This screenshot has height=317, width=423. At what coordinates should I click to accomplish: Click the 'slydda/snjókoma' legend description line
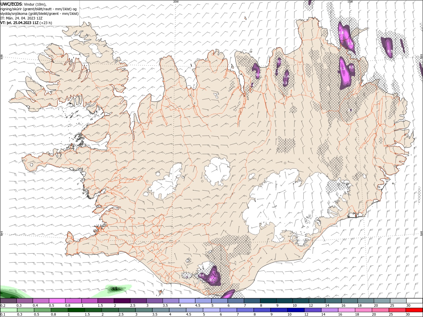pyautogui.click(x=40, y=14)
